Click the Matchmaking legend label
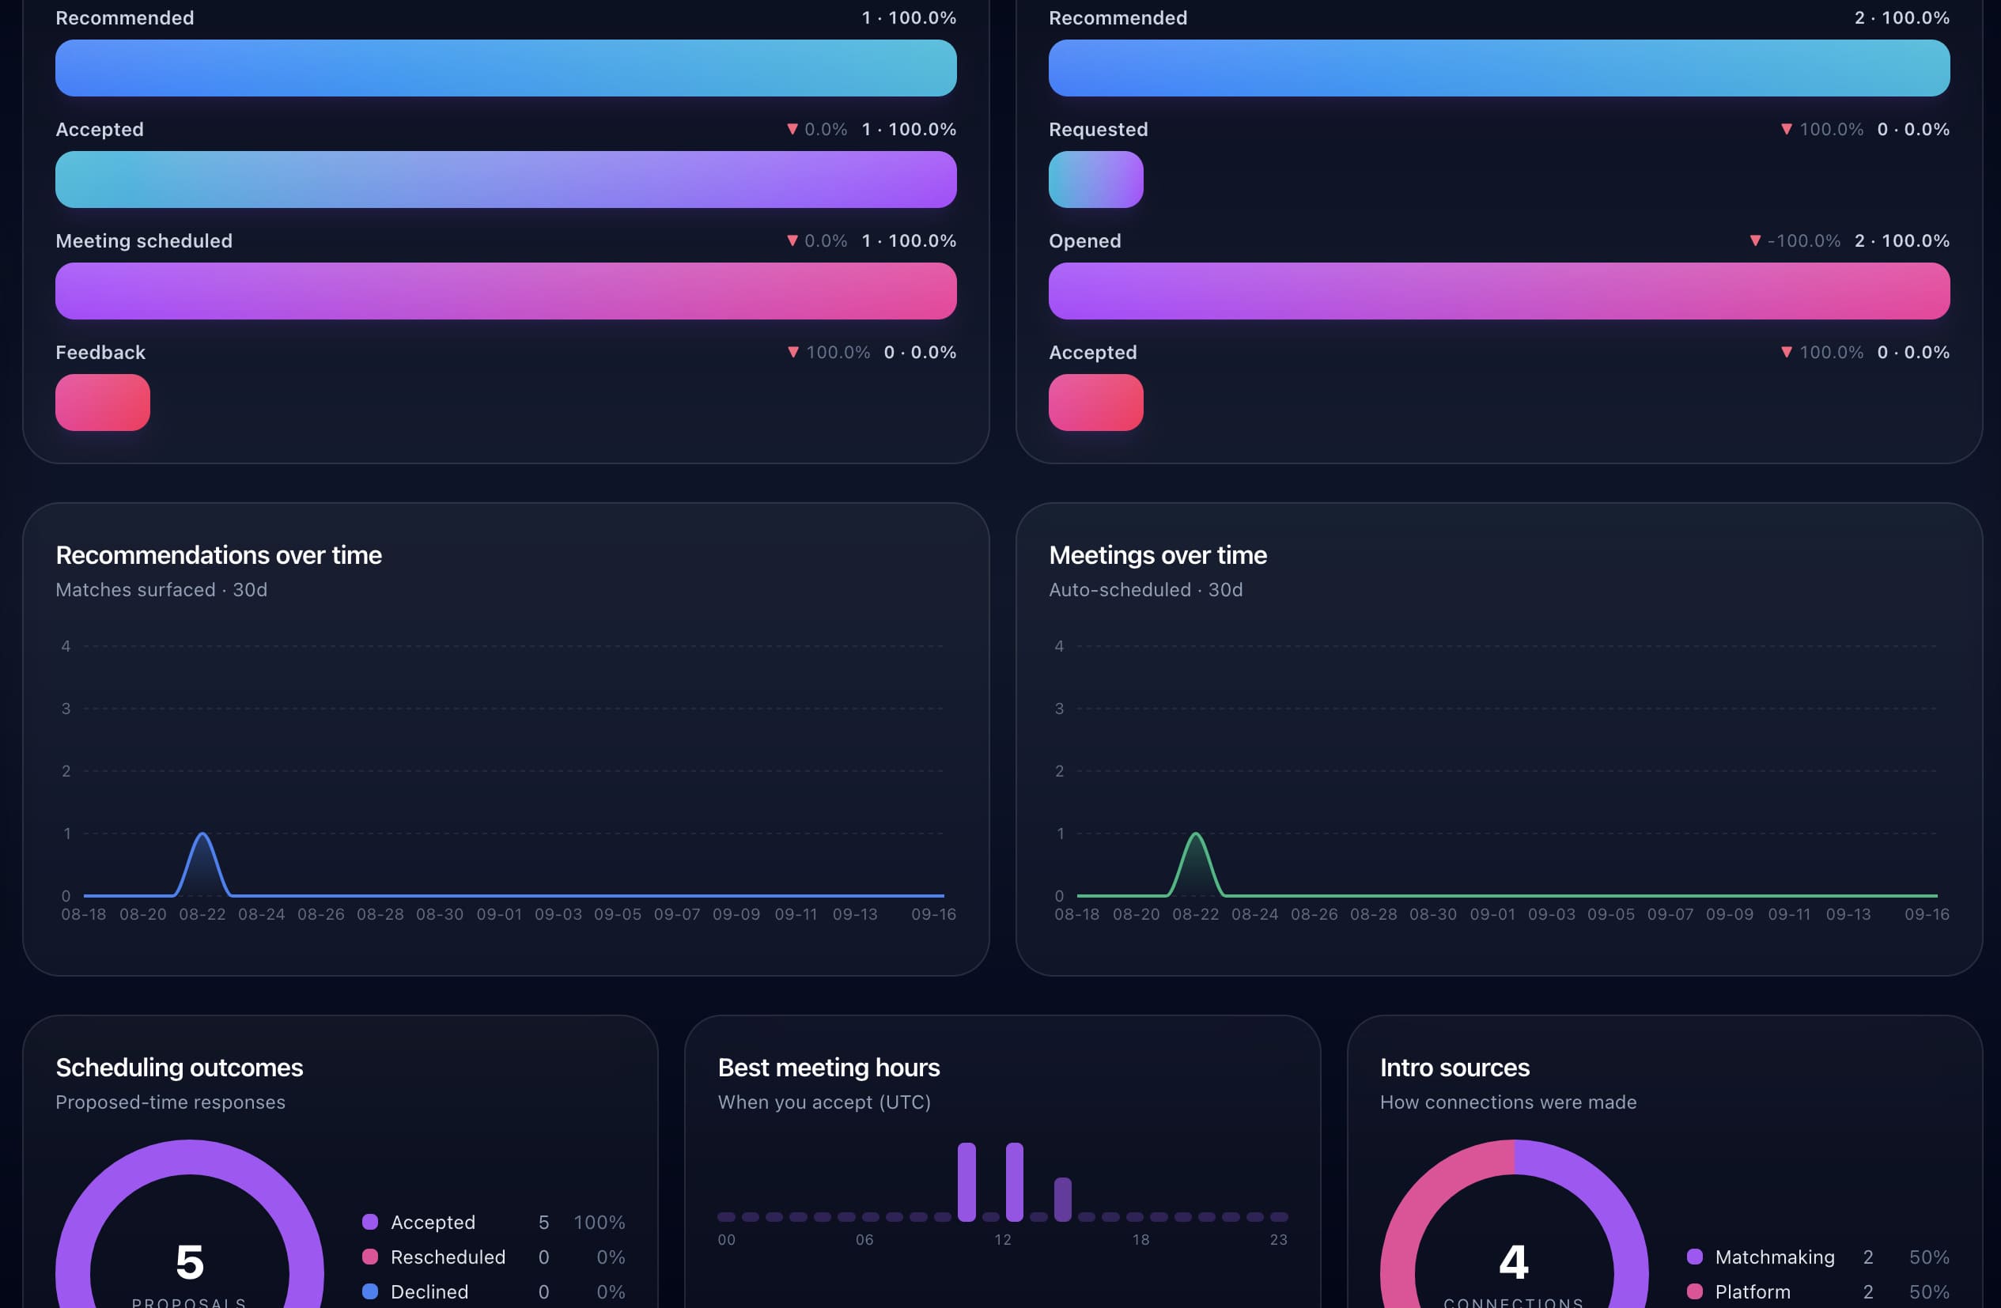The width and height of the screenshot is (2001, 1308). [x=1775, y=1257]
